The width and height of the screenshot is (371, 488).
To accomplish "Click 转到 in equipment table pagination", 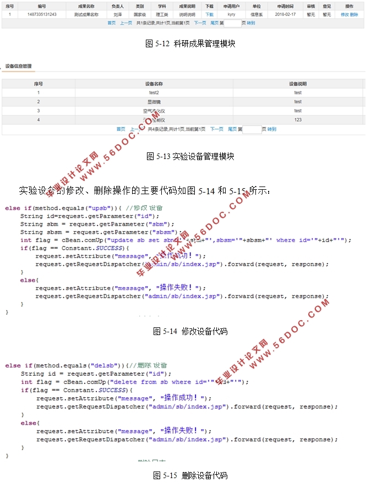I will [271, 129].
